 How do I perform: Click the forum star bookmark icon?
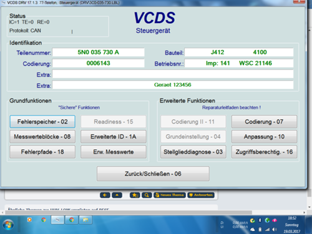tap(135, 195)
